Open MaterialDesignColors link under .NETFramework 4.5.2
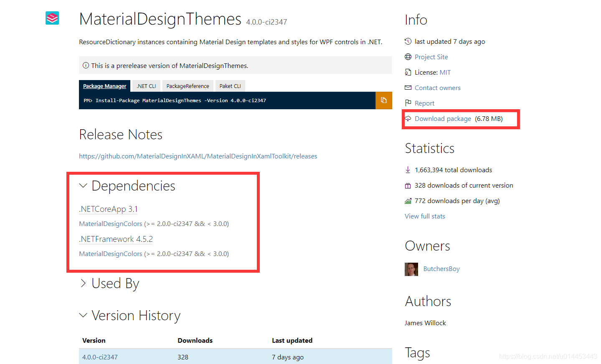 point(111,254)
